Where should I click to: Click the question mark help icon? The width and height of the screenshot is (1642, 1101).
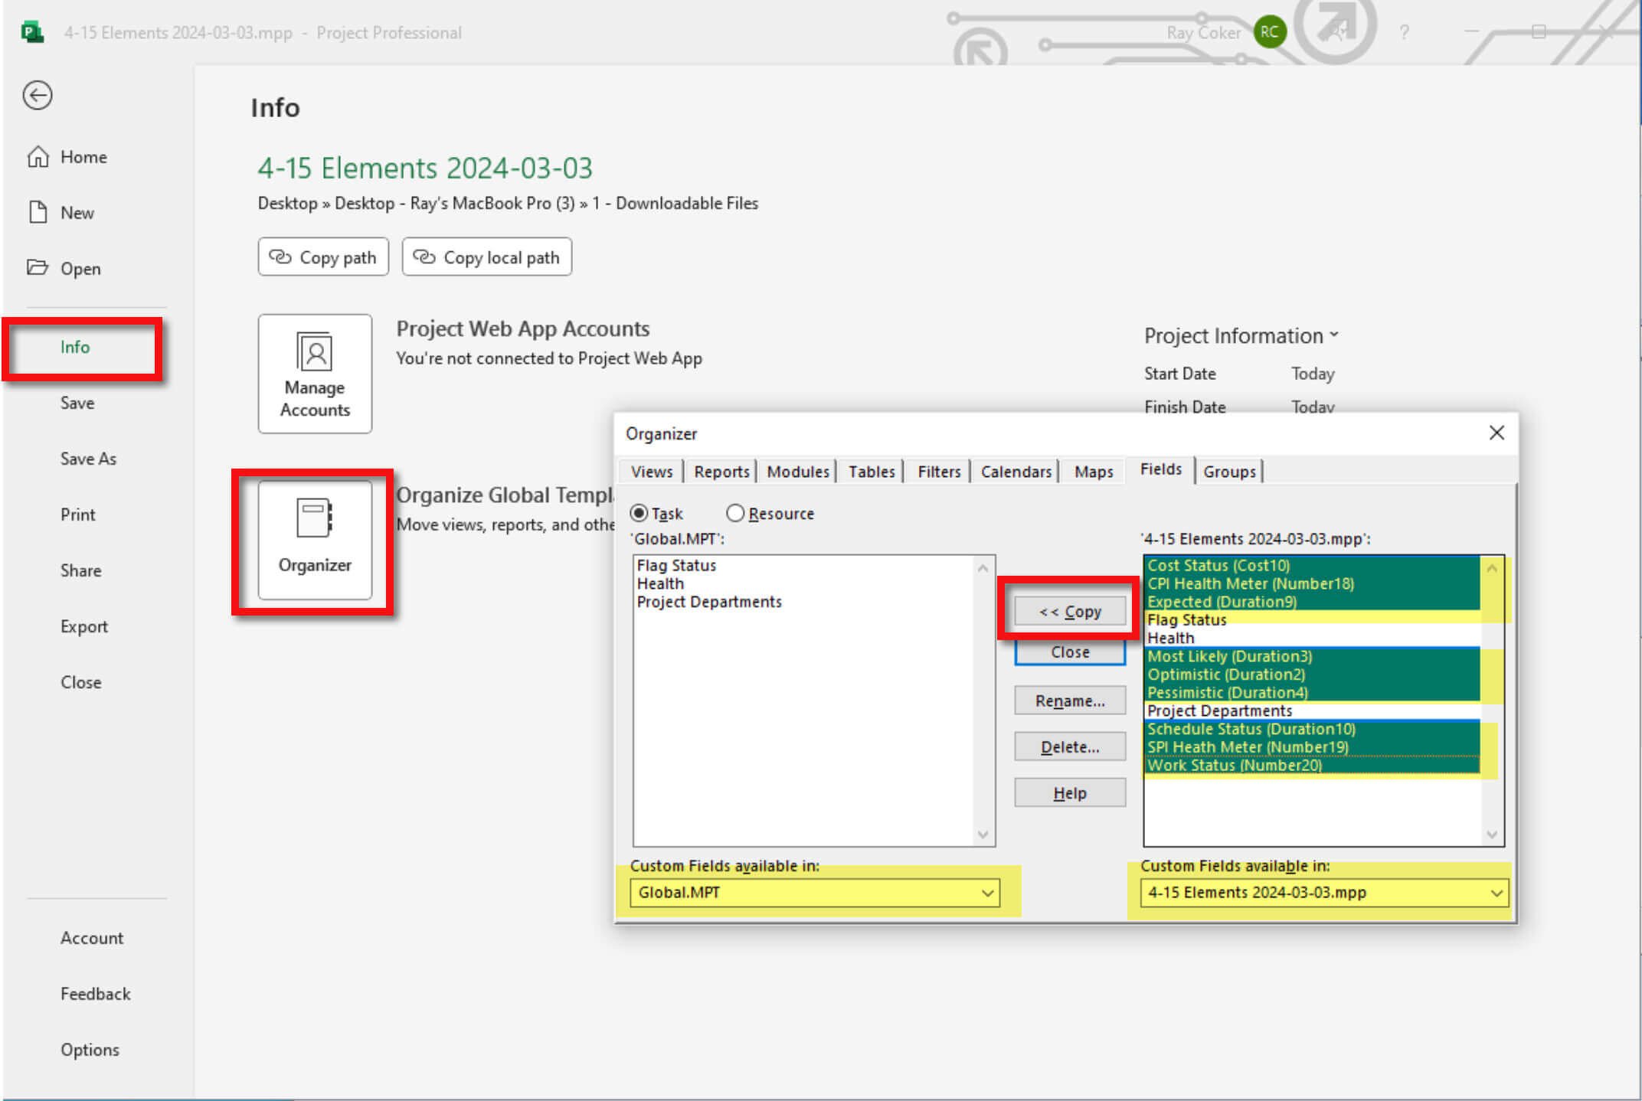coord(1404,33)
